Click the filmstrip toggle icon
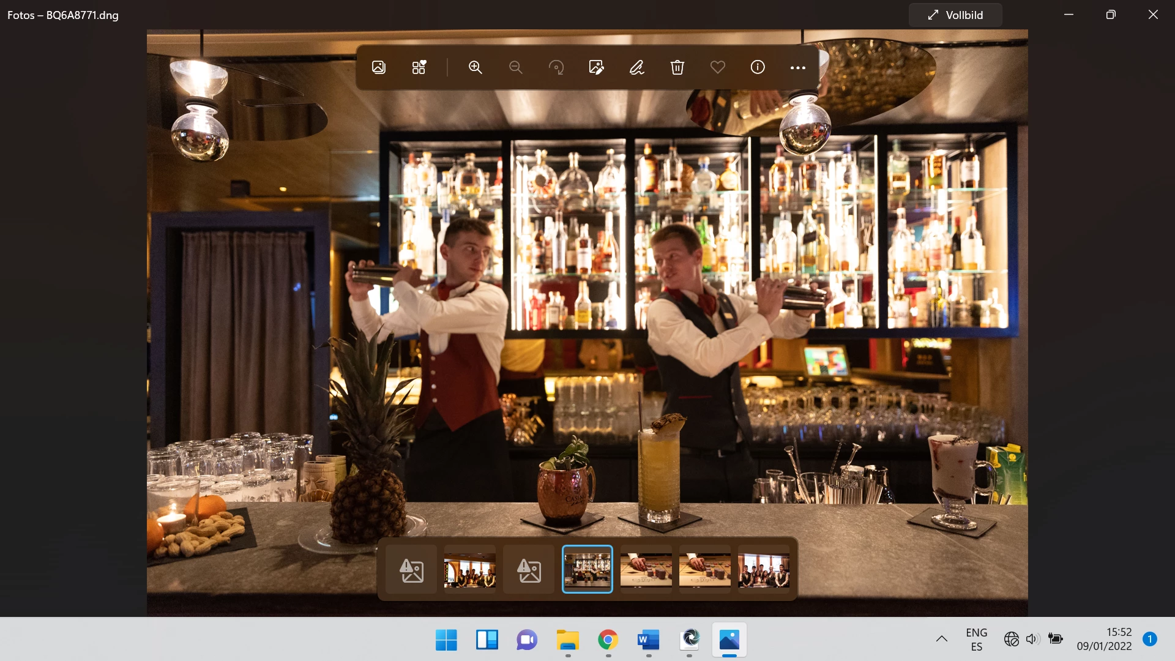Viewport: 1175px width, 661px height. point(419,67)
